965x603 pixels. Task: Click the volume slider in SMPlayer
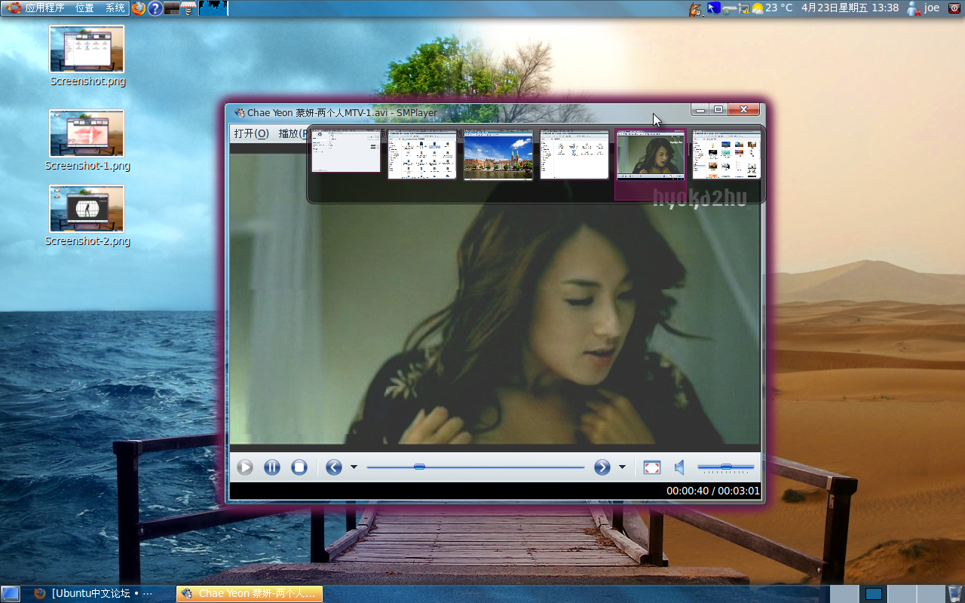[x=725, y=467]
